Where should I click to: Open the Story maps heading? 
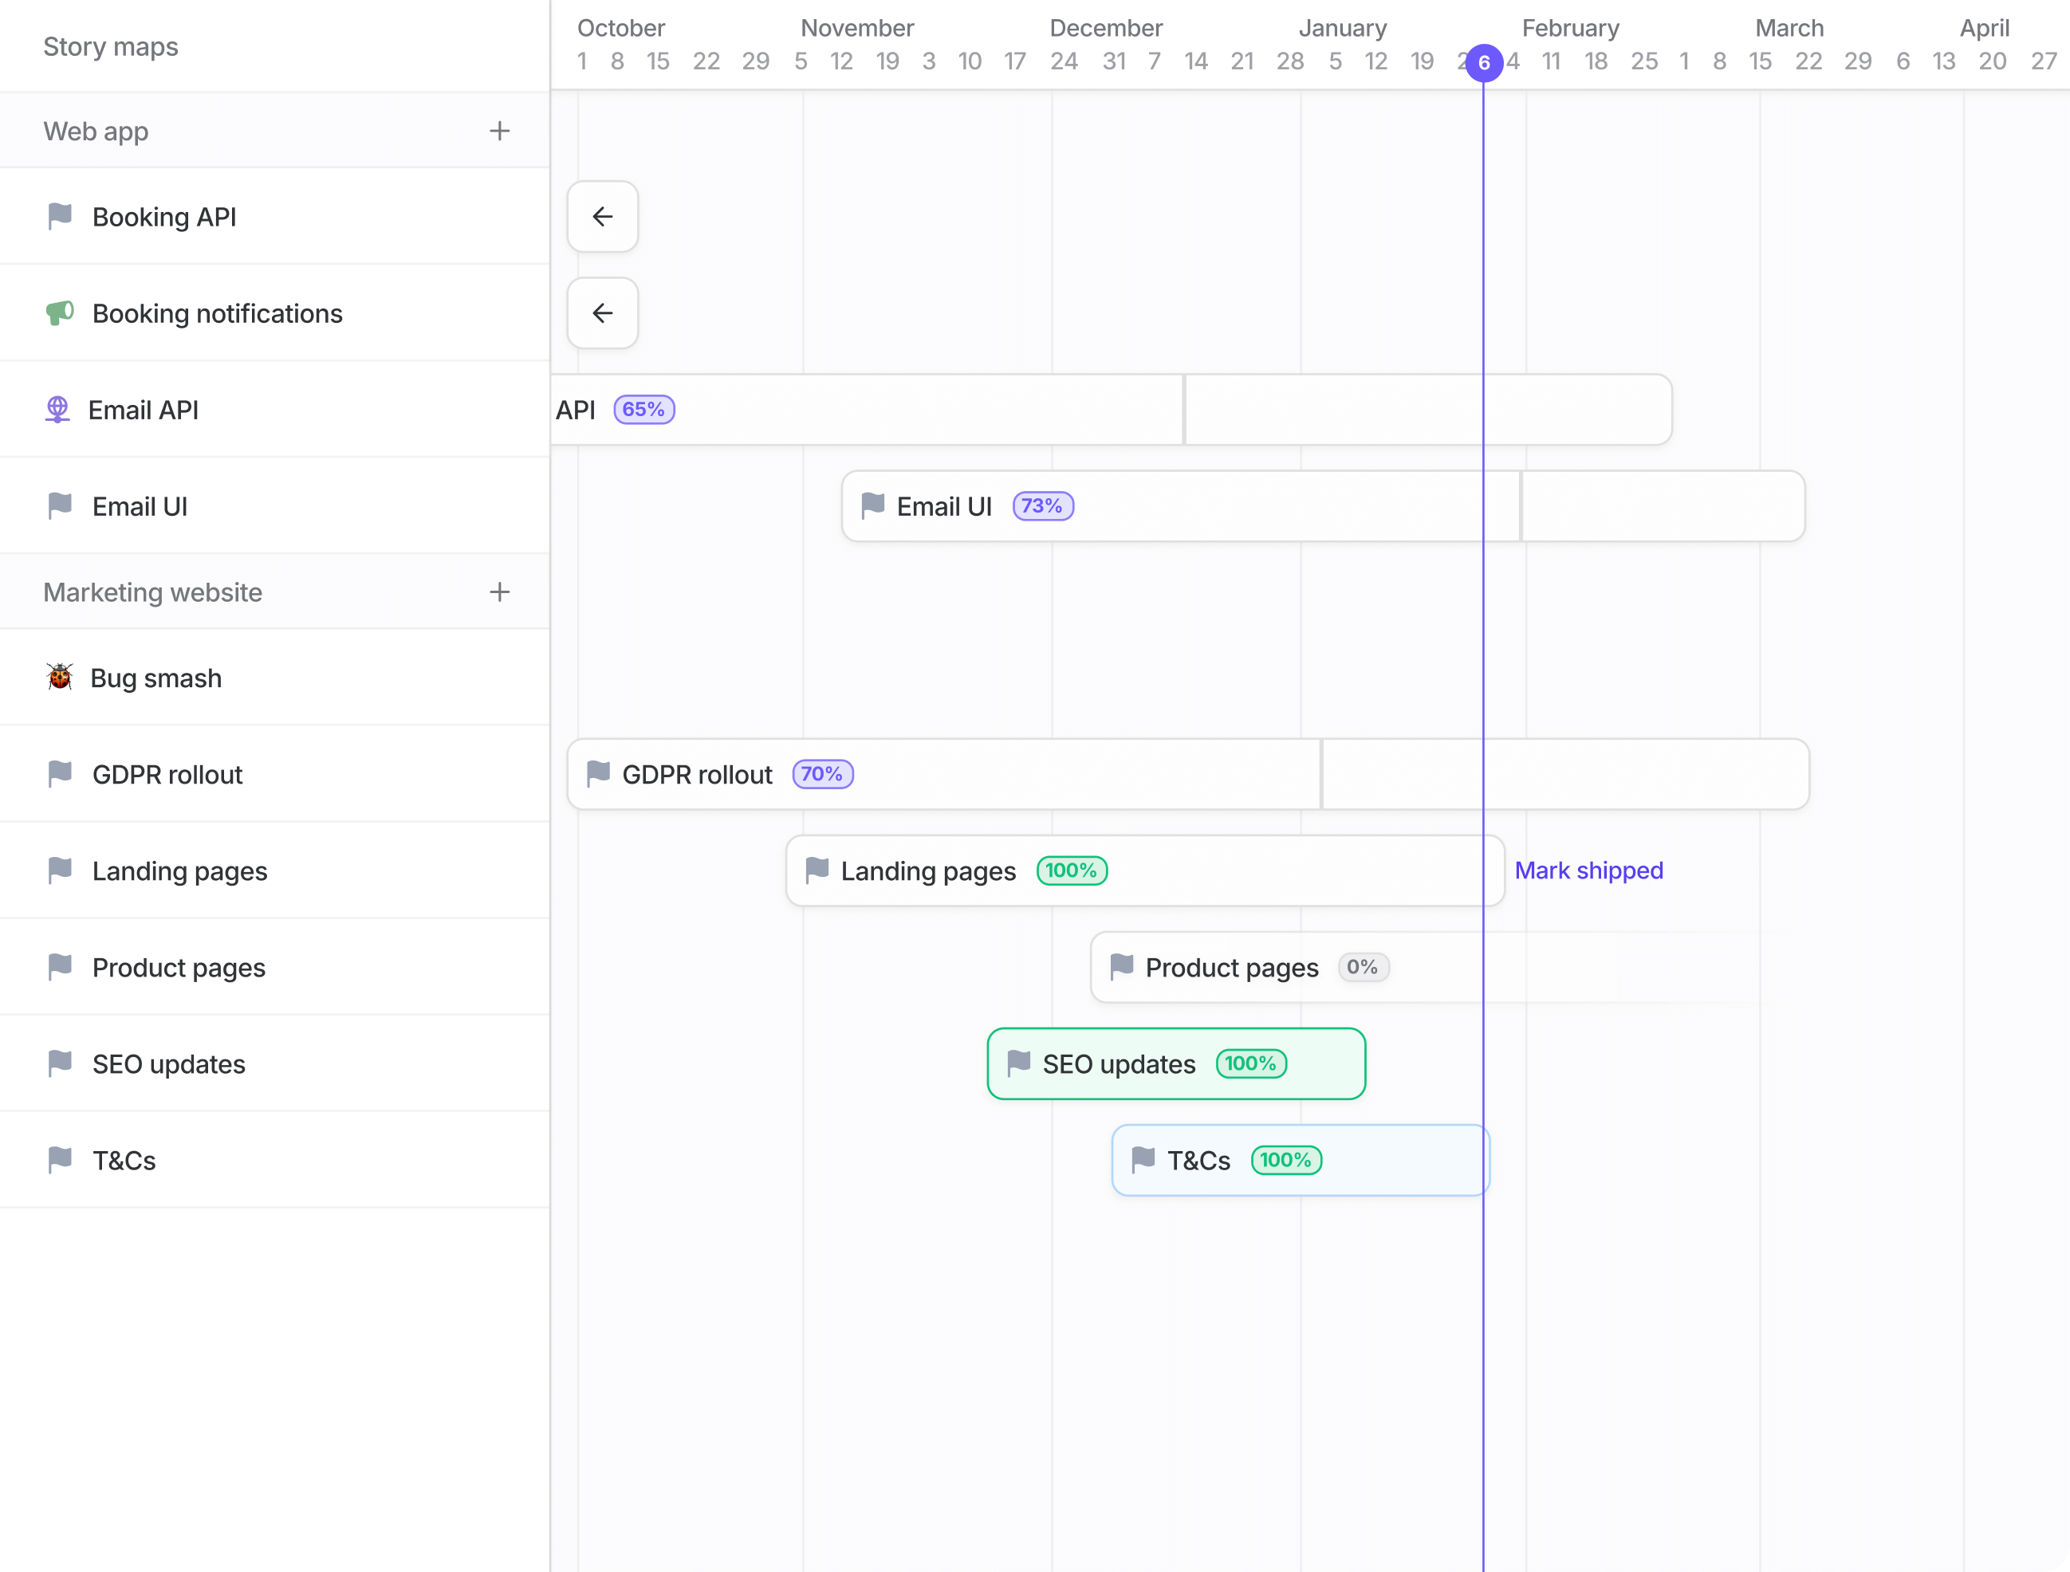[110, 47]
